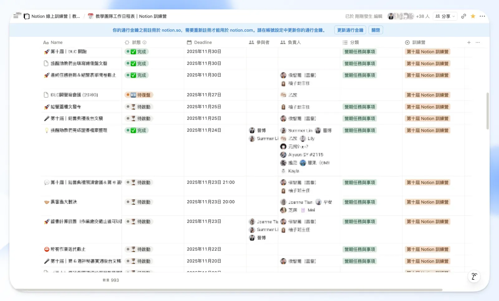Select the 2025年11月20日 deadline cell
This screenshot has width=499, height=301.
click(215, 261)
